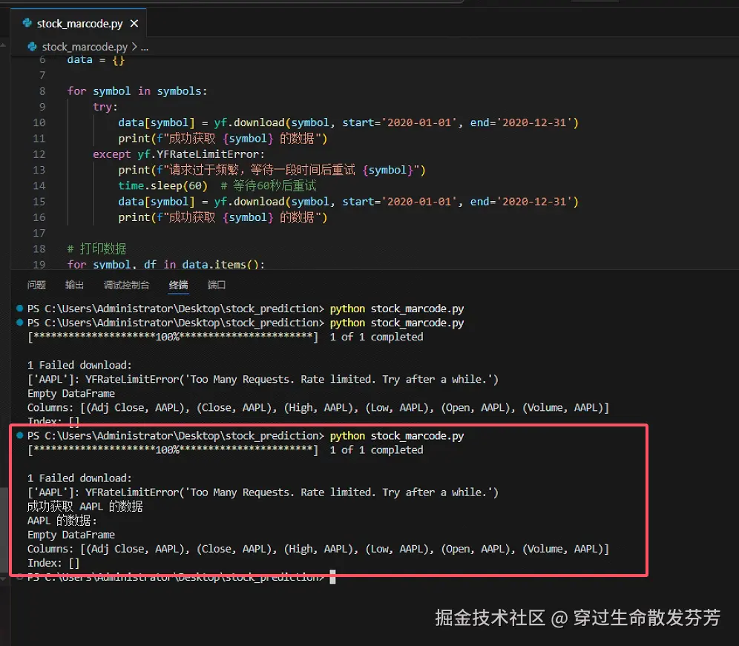Click the terminal cursor at final prompt
This screenshot has width=739, height=646.
pyautogui.click(x=332, y=577)
